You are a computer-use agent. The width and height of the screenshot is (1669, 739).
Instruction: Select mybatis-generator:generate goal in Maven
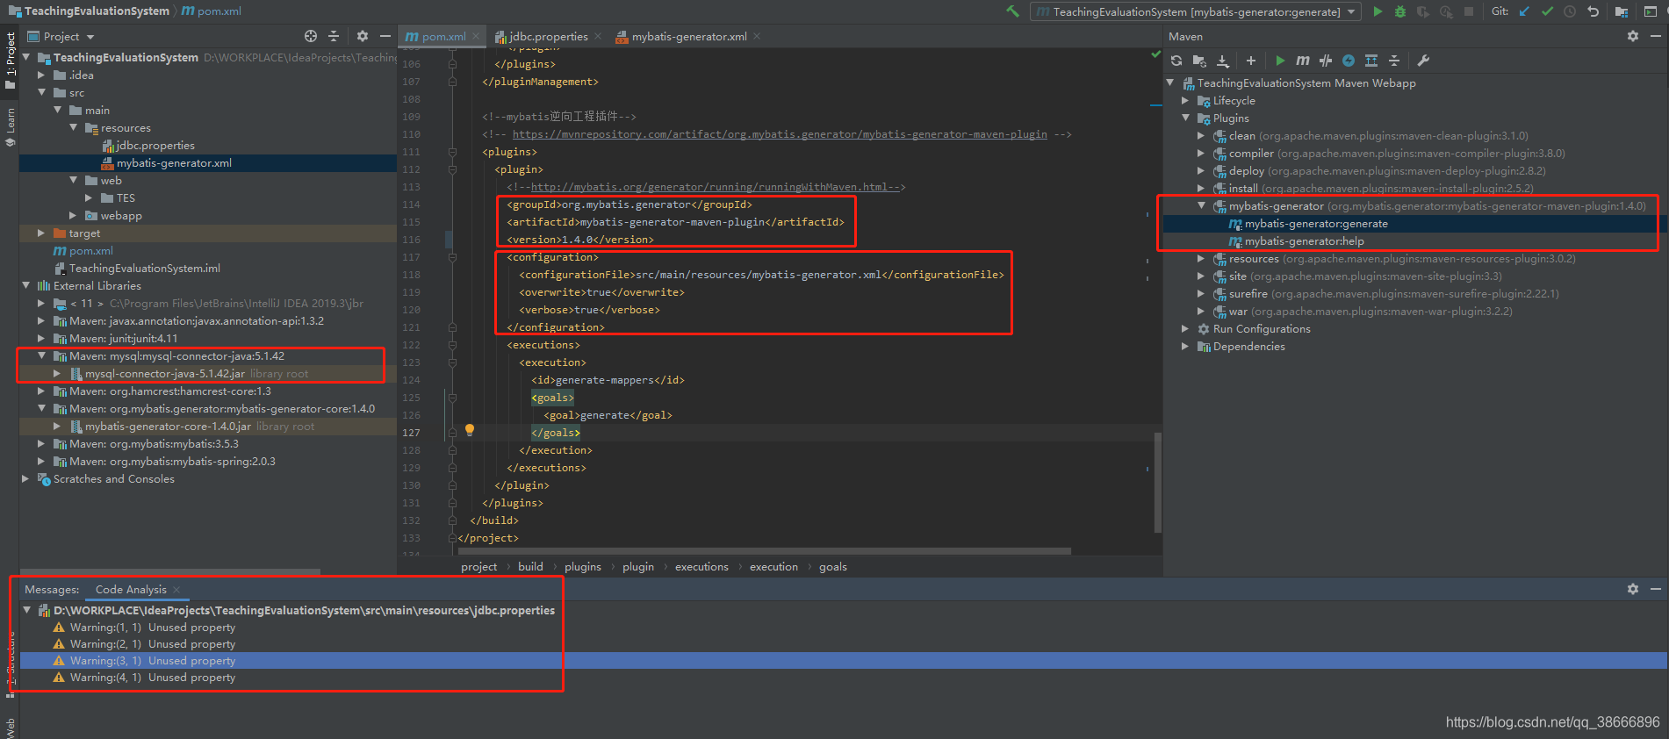pyautogui.click(x=1316, y=224)
